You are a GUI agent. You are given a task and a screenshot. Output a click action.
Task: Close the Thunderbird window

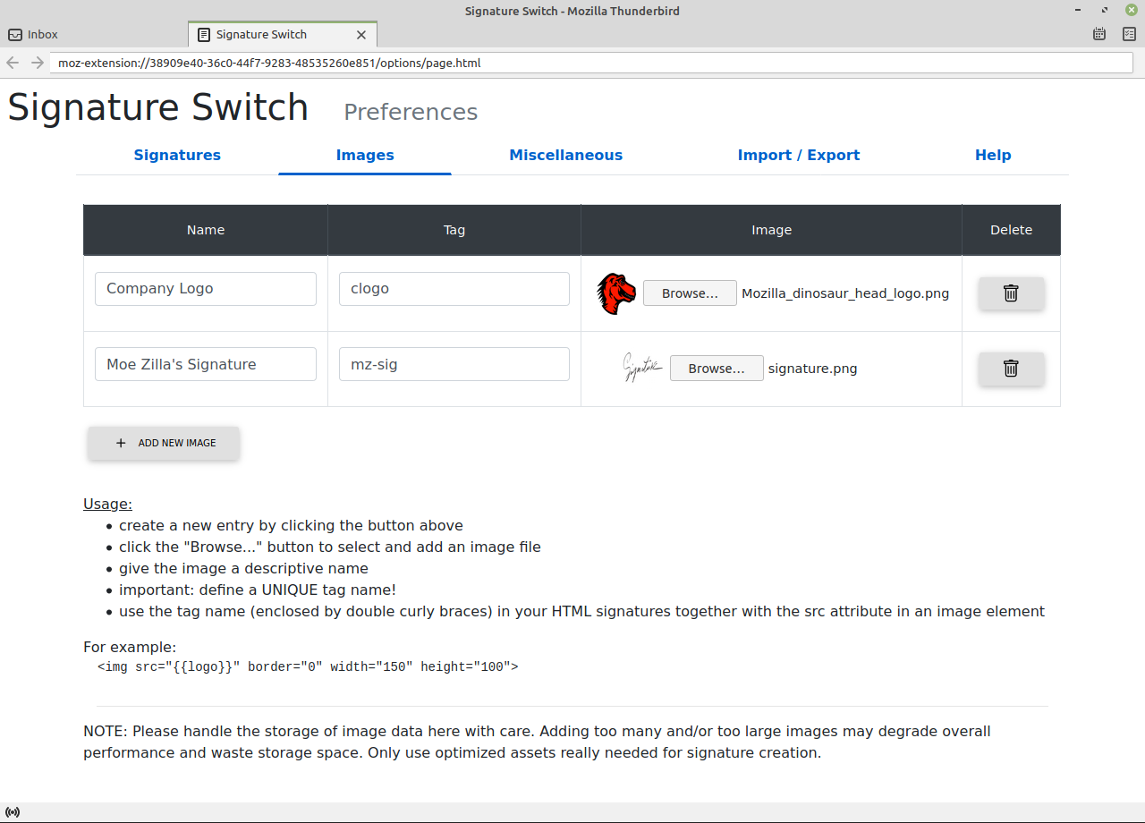pyautogui.click(x=1131, y=11)
